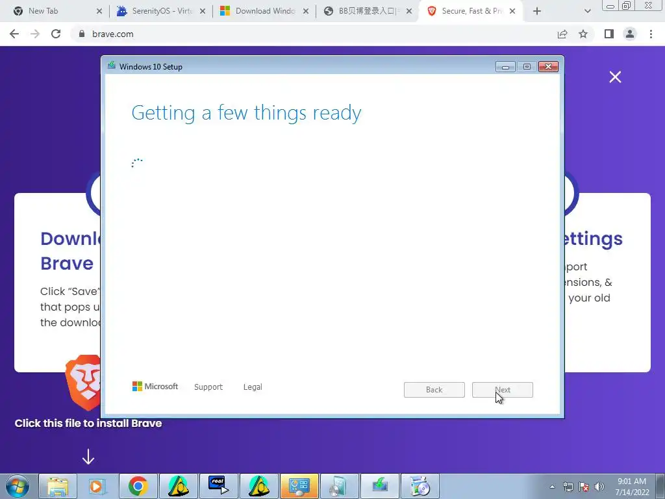Image resolution: width=665 pixels, height=499 pixels.
Task: Open the clock showing 9:01 AM
Action: click(632, 487)
